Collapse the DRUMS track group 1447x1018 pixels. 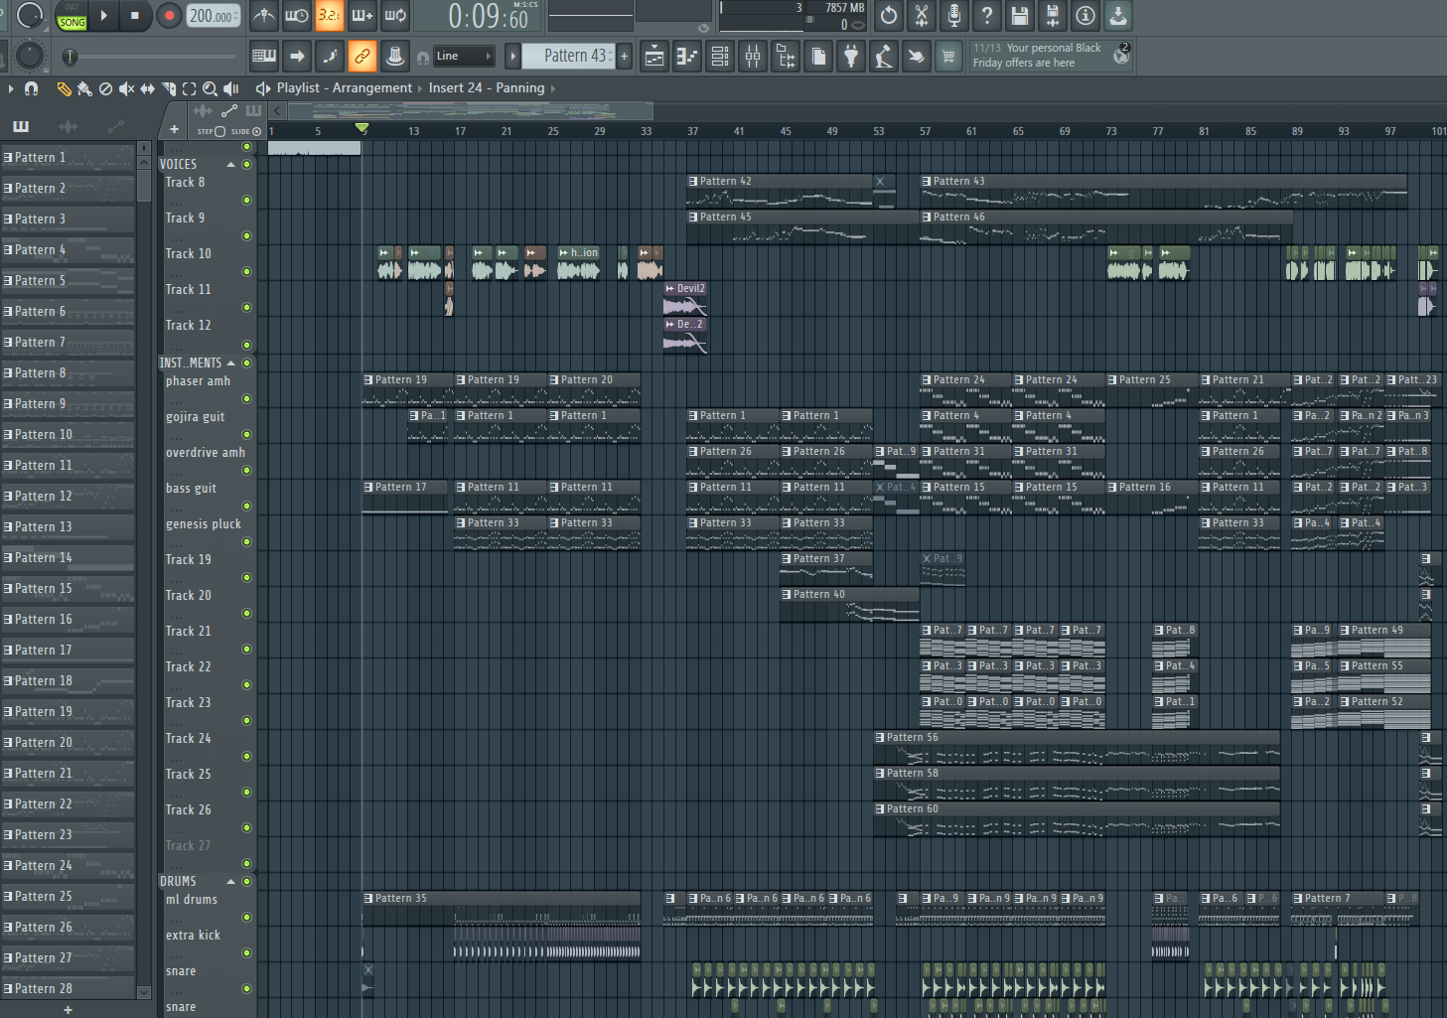pos(231,882)
